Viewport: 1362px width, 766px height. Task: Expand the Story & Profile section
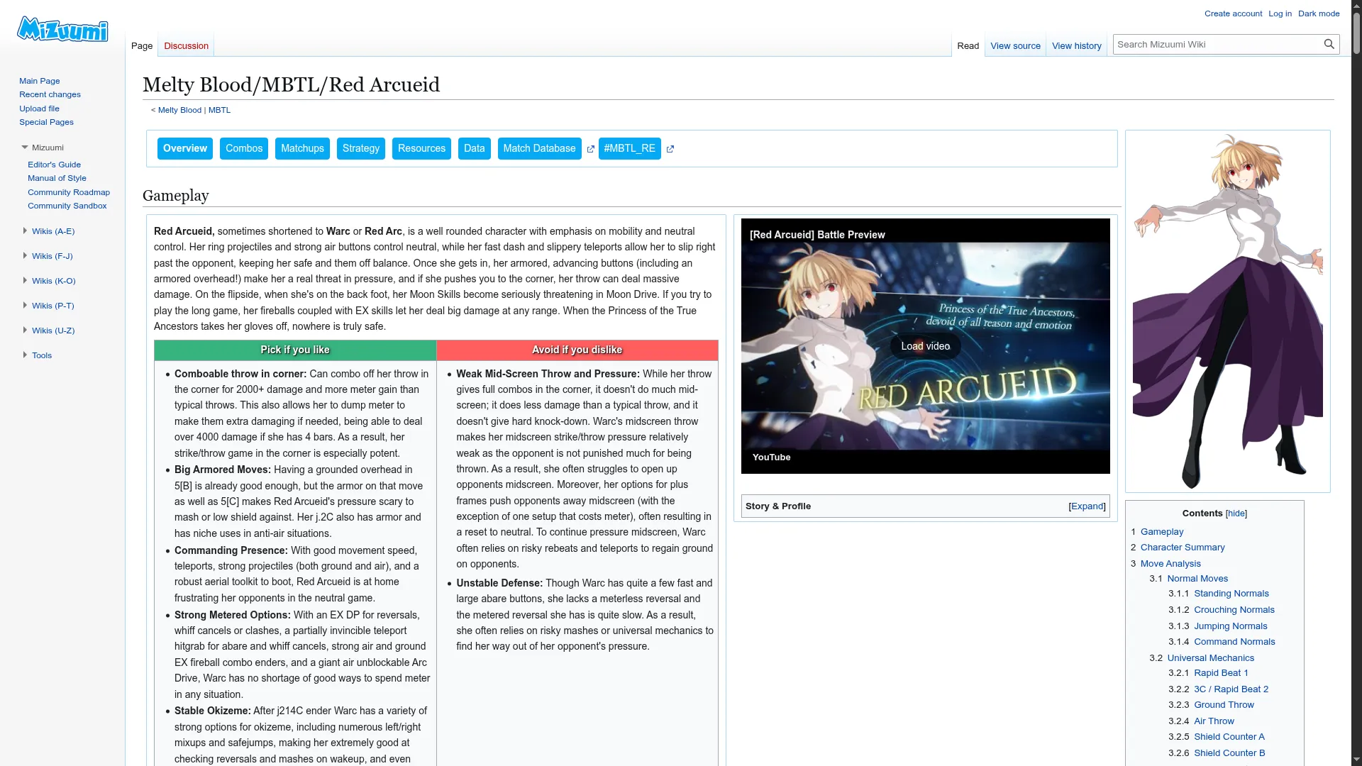pos(1087,506)
